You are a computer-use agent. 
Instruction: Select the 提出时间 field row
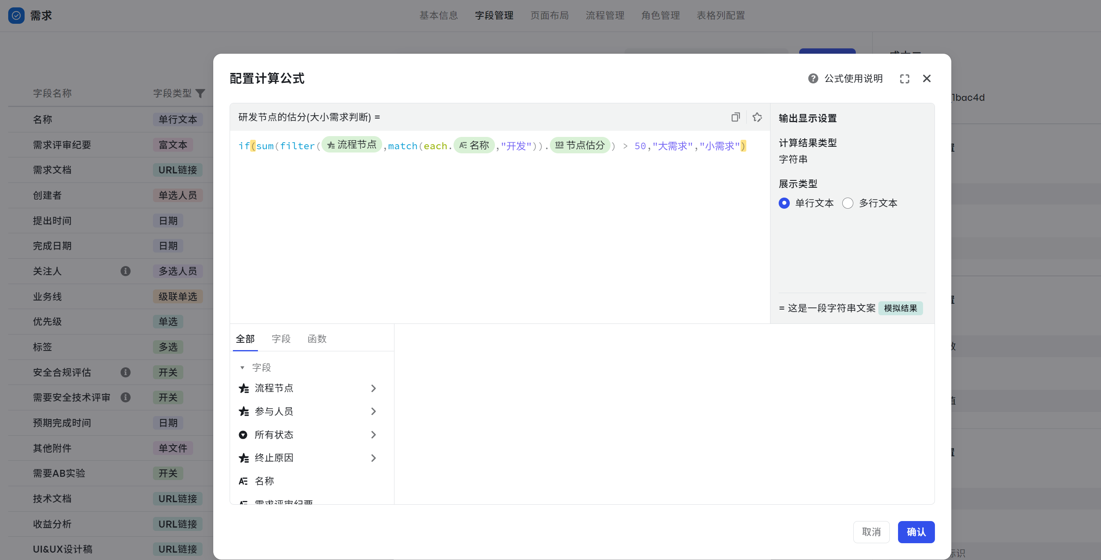click(111, 221)
